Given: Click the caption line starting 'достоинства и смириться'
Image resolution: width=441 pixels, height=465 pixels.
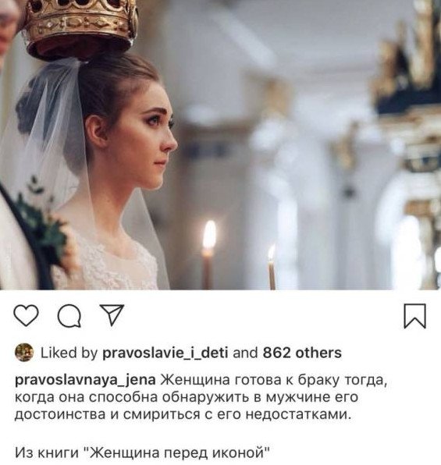Looking at the screenshot, I should tap(183, 414).
